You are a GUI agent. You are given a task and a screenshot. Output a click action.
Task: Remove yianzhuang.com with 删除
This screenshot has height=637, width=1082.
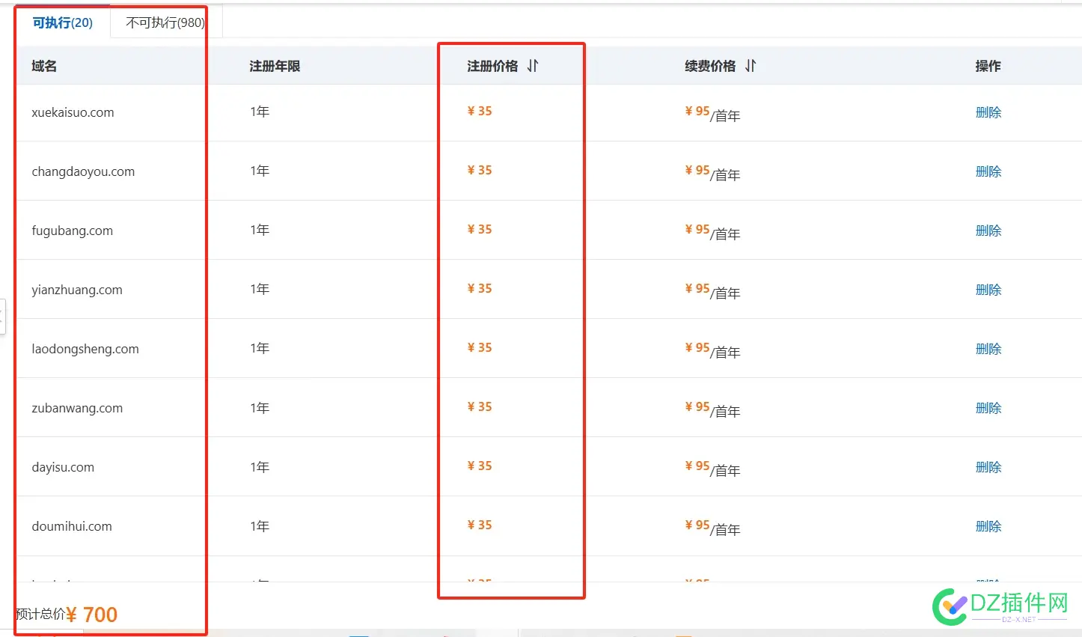[x=988, y=290]
